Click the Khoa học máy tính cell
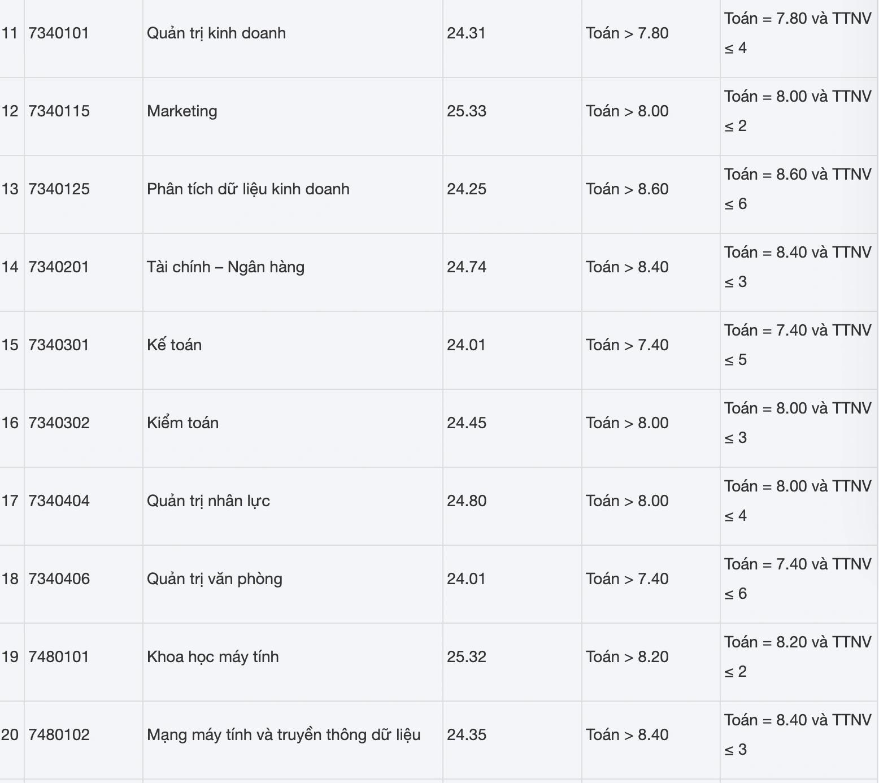The height and width of the screenshot is (783, 879). 213,657
